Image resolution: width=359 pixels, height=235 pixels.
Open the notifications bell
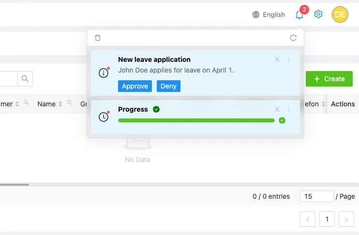pos(299,15)
